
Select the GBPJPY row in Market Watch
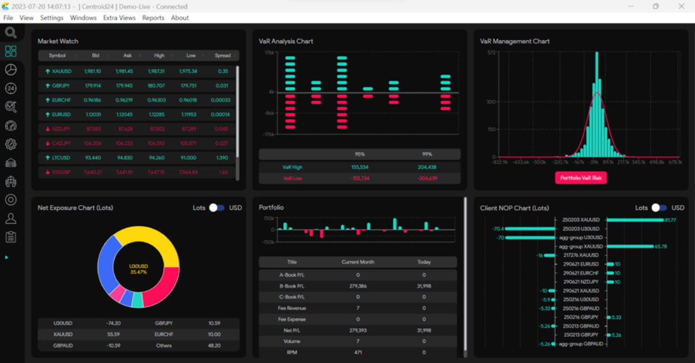click(137, 86)
